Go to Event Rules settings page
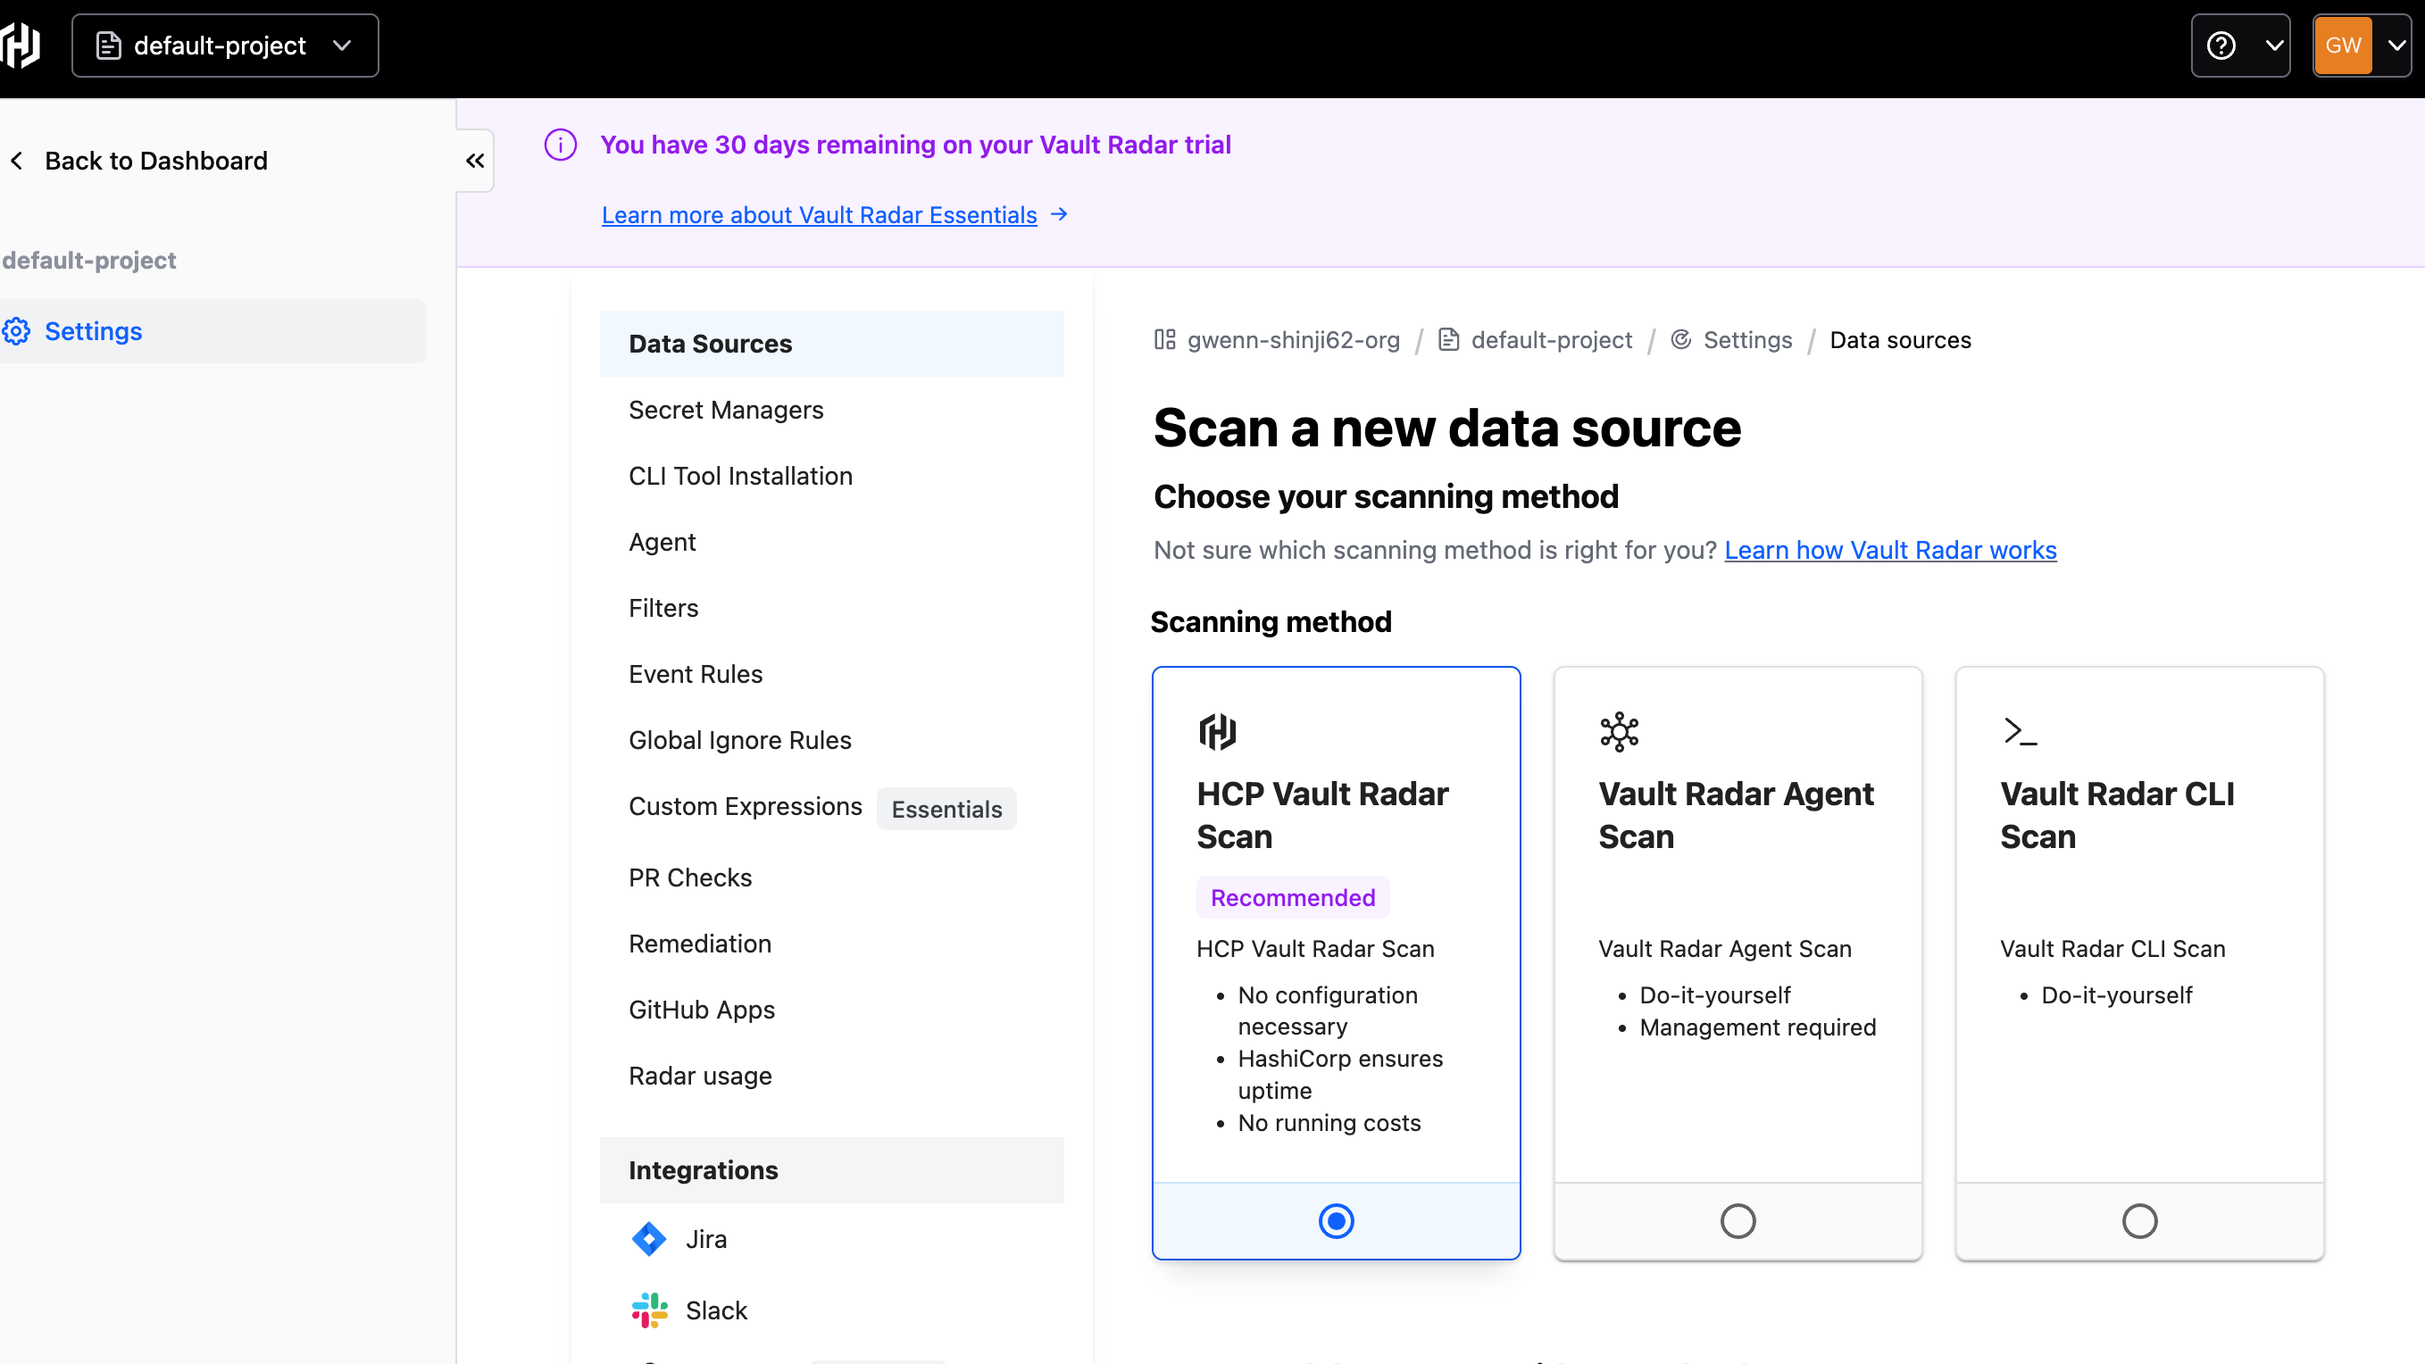2425x1364 pixels. (695, 674)
